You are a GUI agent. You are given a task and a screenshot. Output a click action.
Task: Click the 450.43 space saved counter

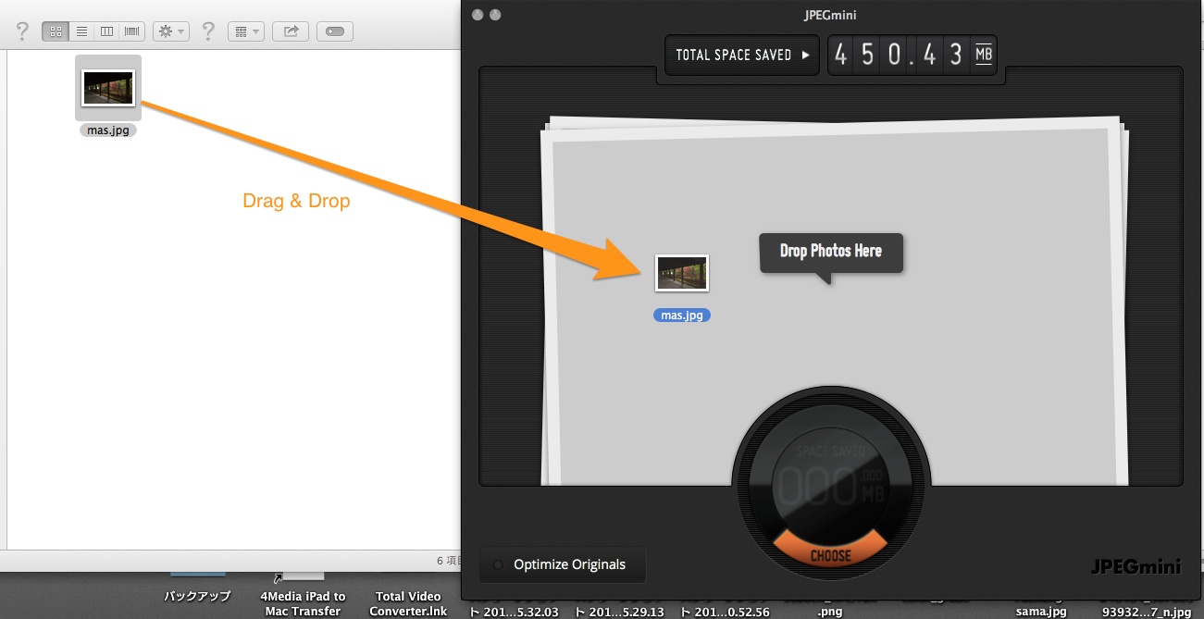point(912,55)
